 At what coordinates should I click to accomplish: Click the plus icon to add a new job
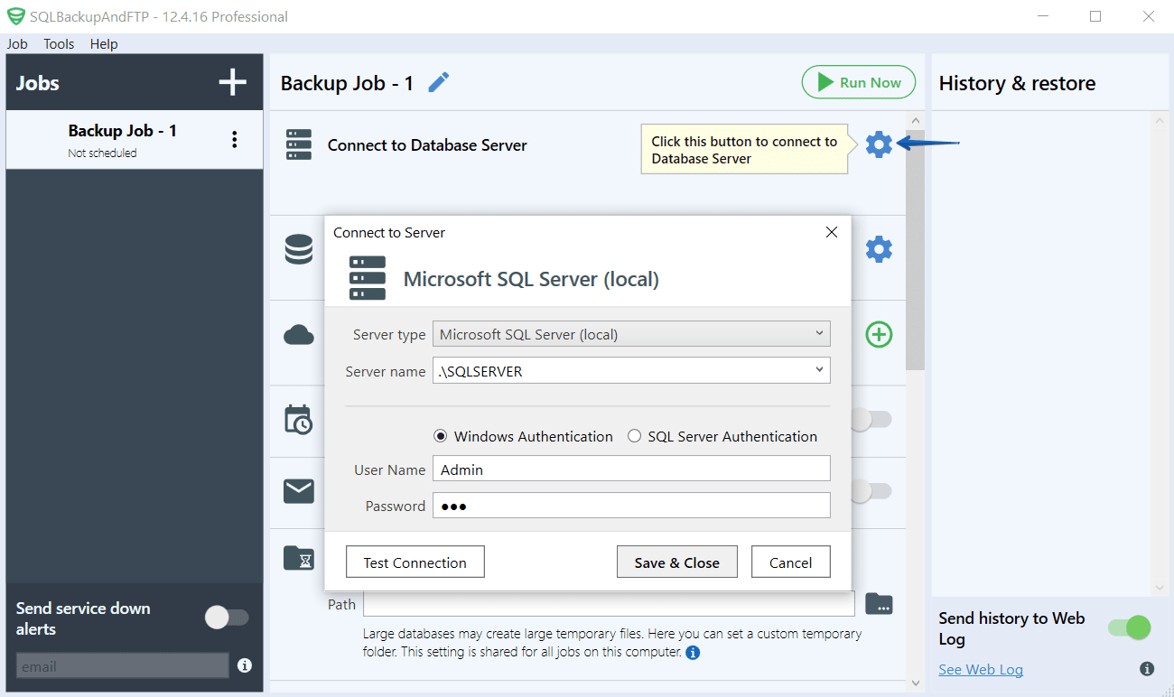[233, 82]
